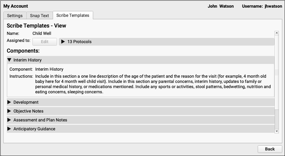Click the scrollbar down arrow
285x156 pixels.
coord(277,131)
